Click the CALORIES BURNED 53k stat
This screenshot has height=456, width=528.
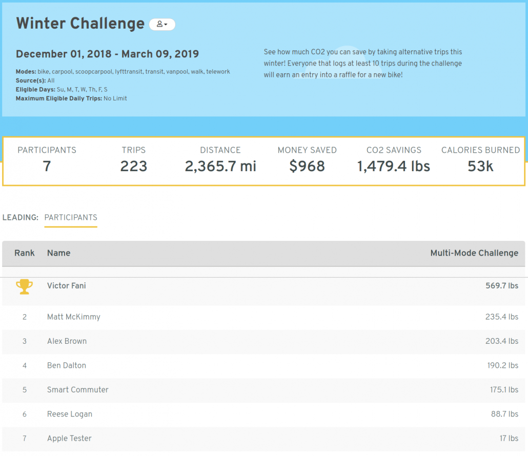(480, 160)
